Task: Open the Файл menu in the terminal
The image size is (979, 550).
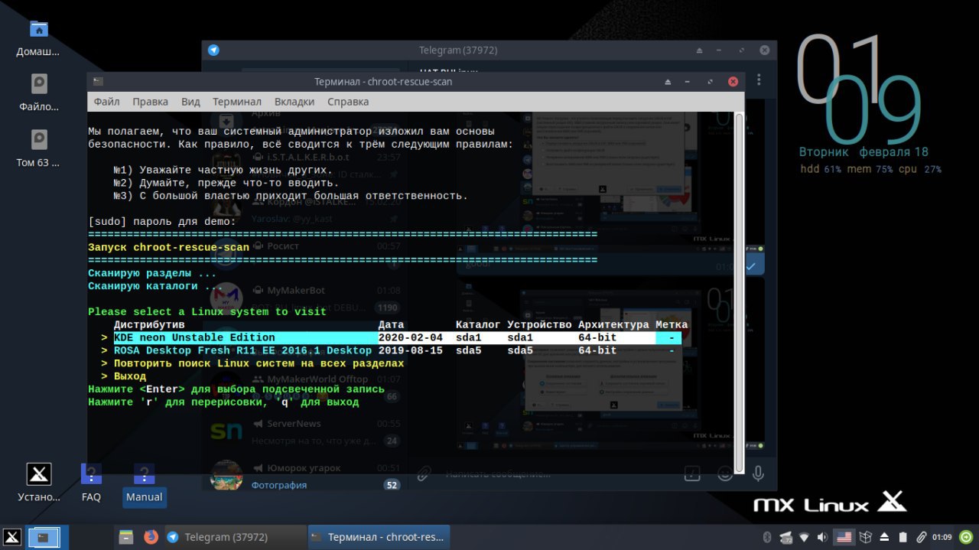Action: (106, 102)
